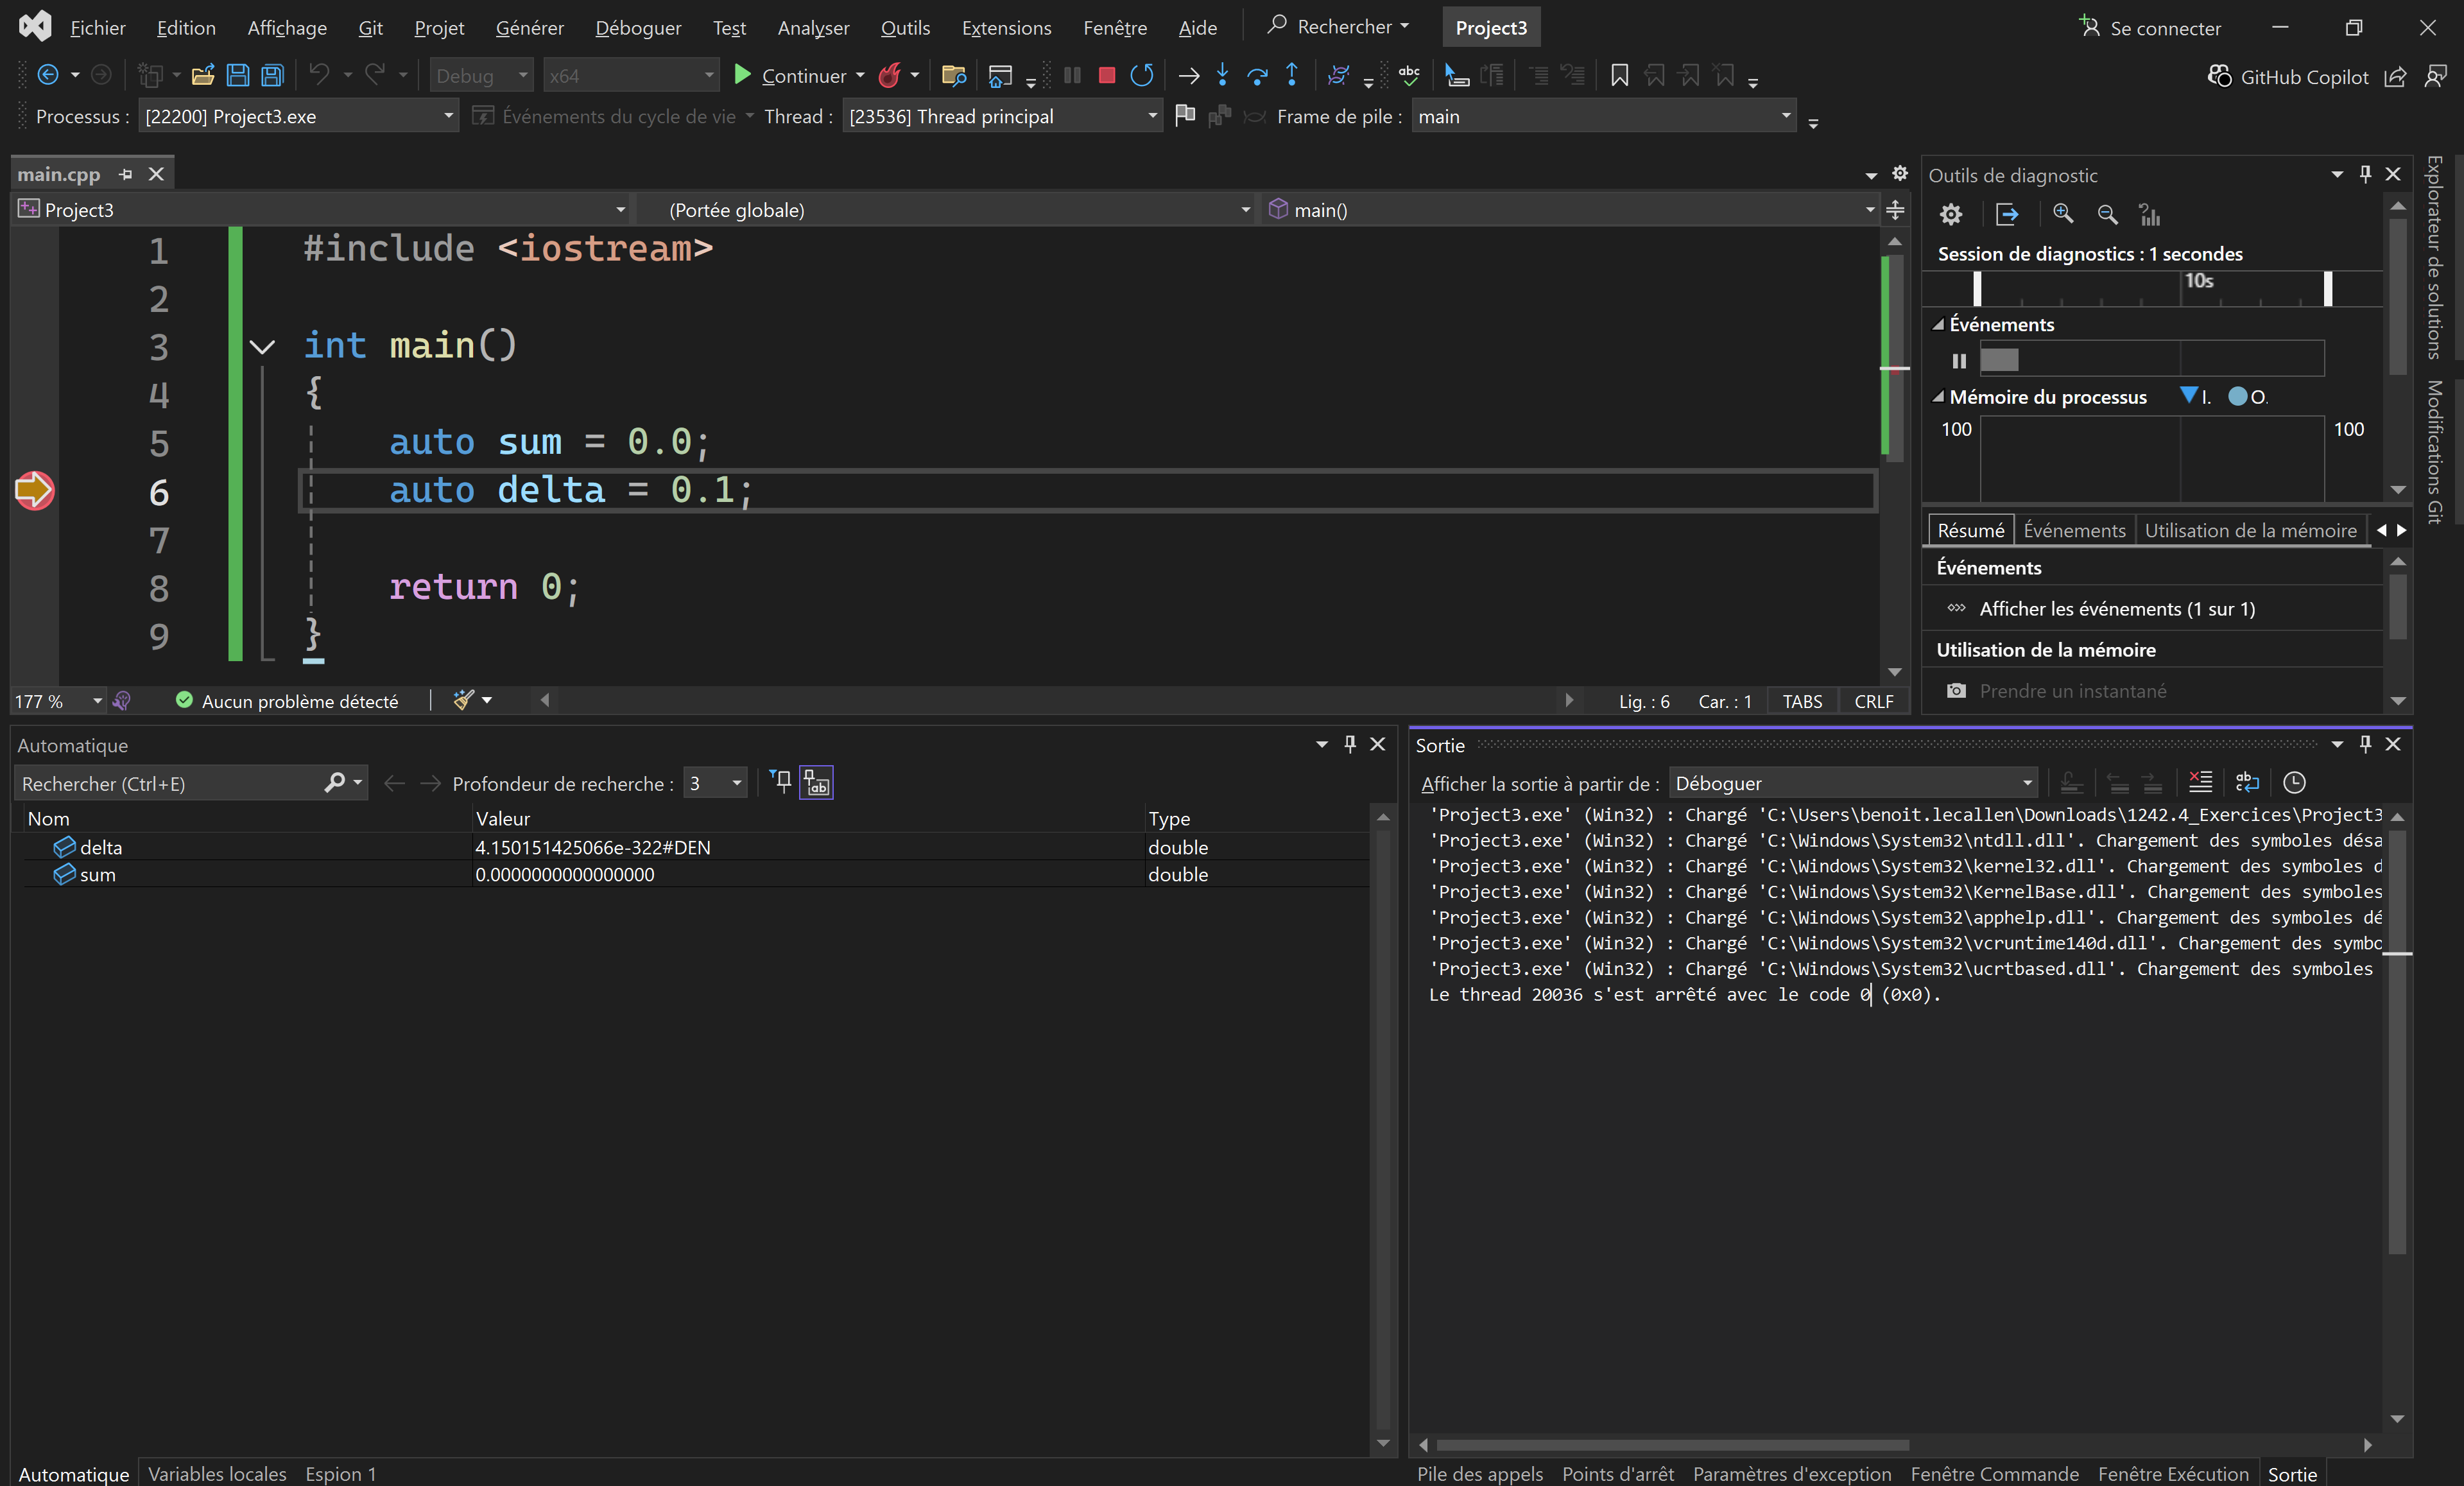Toggle timestamps clock in Sortie panel
Image resolution: width=2464 pixels, height=1486 pixels.
[x=2294, y=783]
